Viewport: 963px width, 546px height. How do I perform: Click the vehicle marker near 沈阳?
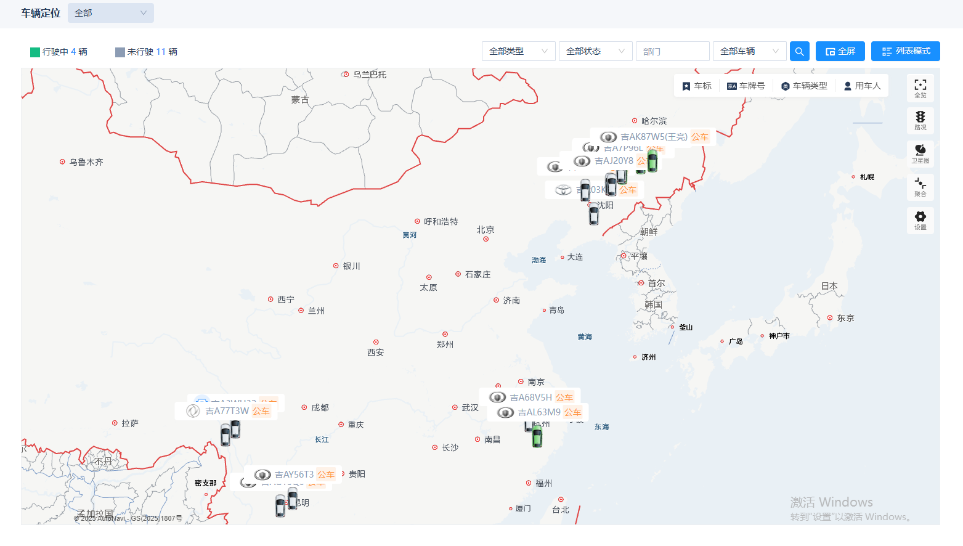[x=593, y=214]
